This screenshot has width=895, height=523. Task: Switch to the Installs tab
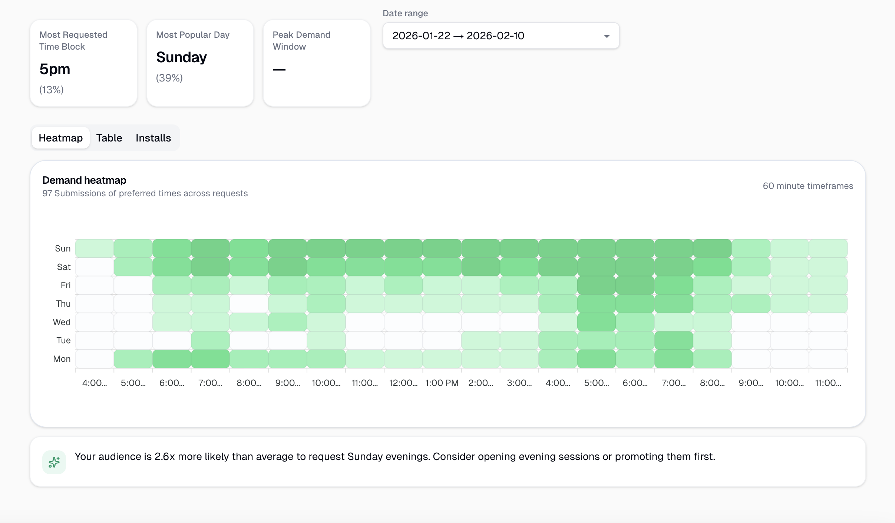(153, 138)
